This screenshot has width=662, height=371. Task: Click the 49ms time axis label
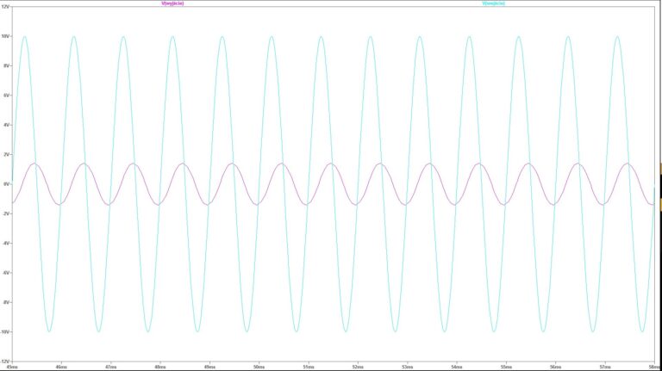[209, 367]
